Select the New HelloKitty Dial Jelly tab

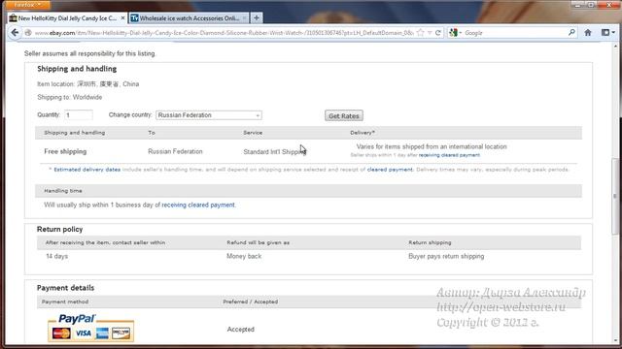[x=67, y=18]
